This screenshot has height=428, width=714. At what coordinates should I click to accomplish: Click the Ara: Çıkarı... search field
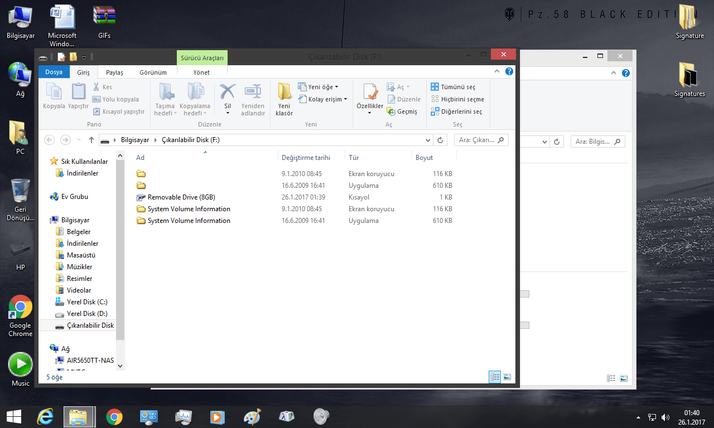coord(481,140)
